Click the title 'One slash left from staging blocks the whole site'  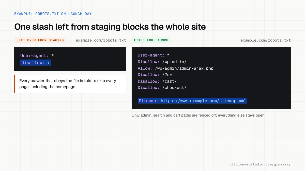[x=110, y=27]
